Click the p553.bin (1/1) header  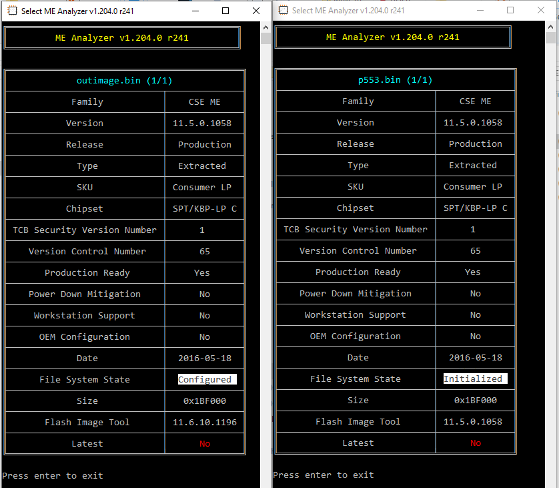pos(395,80)
